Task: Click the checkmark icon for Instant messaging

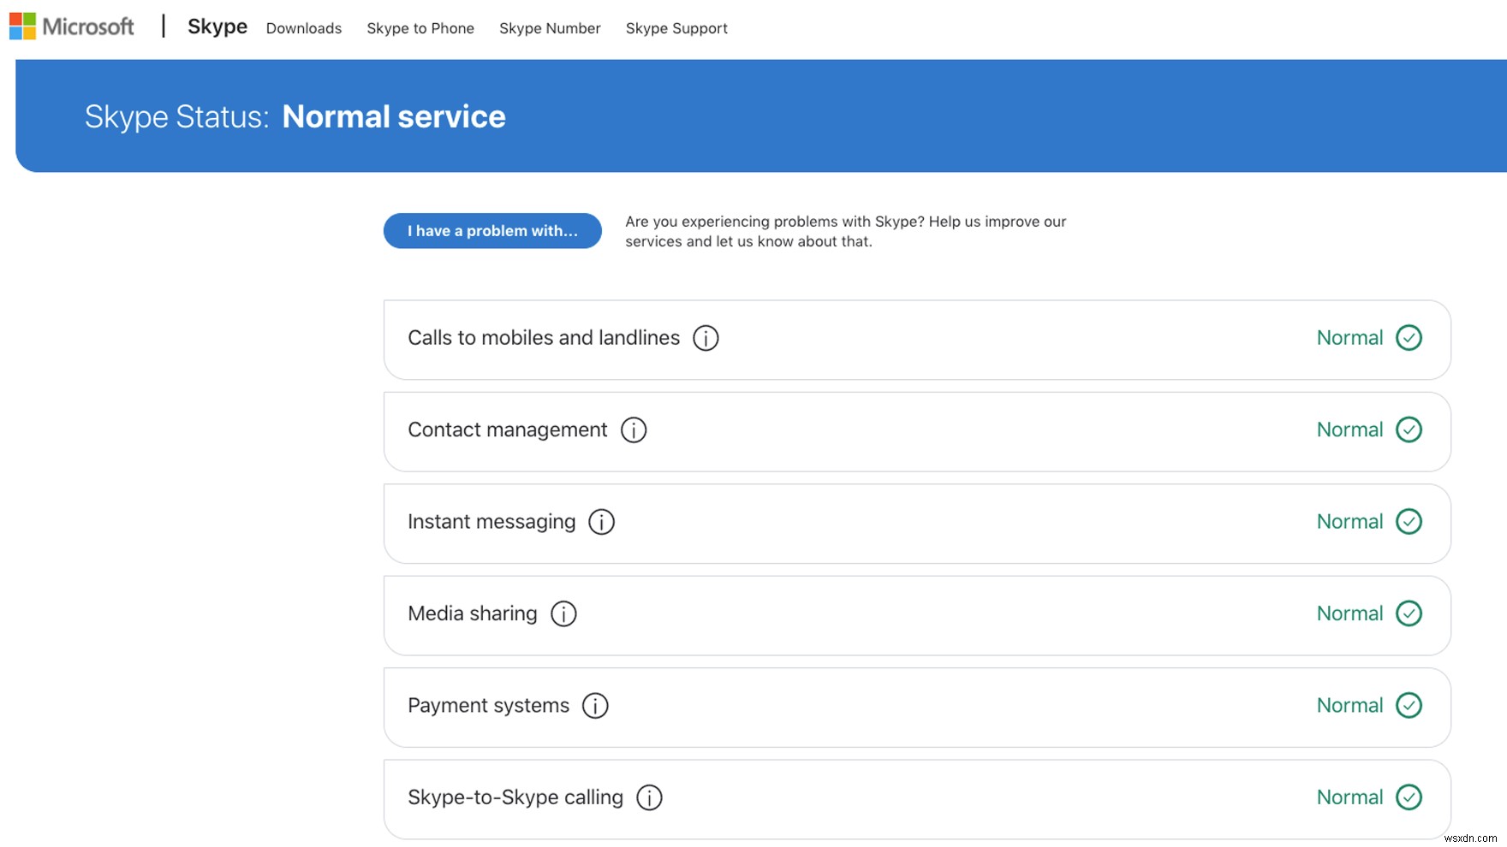Action: click(1409, 522)
